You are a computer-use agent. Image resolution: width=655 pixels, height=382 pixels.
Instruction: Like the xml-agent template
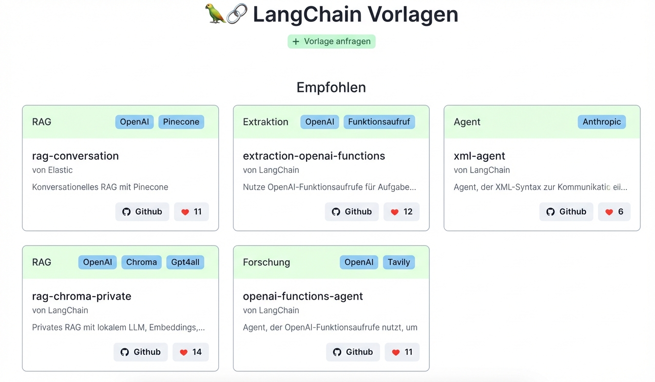click(x=614, y=211)
